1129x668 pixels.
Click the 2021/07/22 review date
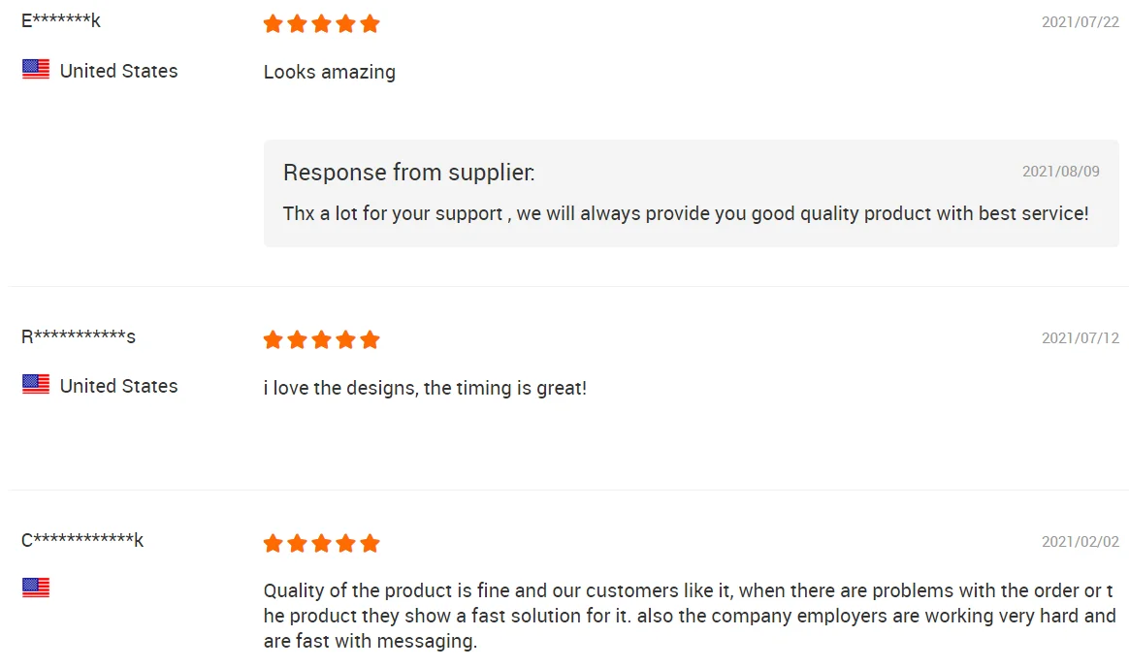(x=1080, y=21)
